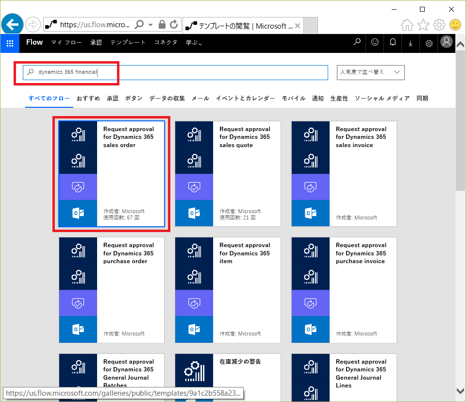The height and width of the screenshot is (402, 466).
Task: Select the テンプレートの閲覧 browser tab
Action: click(x=243, y=26)
